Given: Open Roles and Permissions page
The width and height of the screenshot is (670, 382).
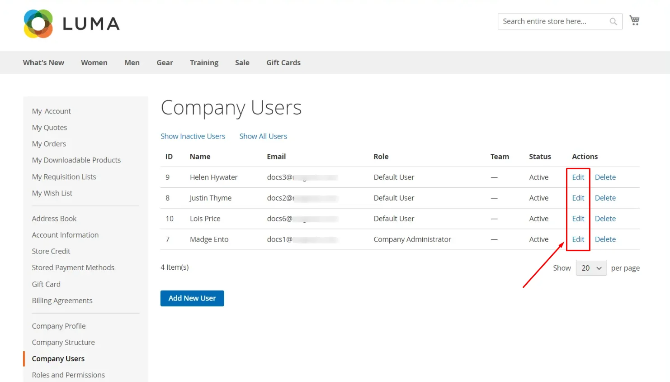Looking at the screenshot, I should click(68, 375).
